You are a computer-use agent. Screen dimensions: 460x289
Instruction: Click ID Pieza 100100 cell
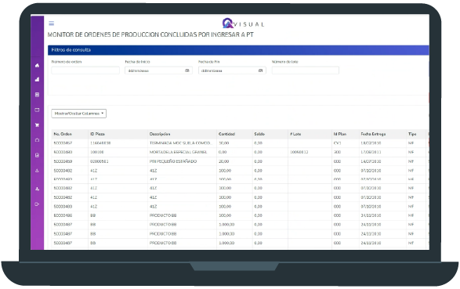coord(97,152)
